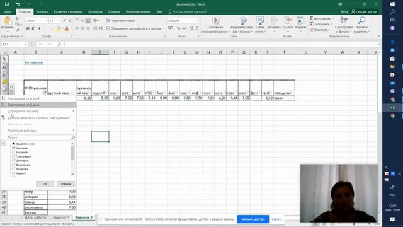Apply bold with the Ж button
Image resolution: width=403 pixels, height=227 pixels.
coord(28,28)
